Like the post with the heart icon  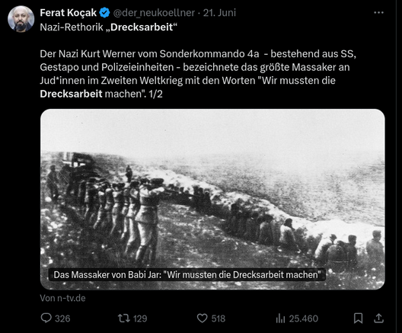point(202,319)
